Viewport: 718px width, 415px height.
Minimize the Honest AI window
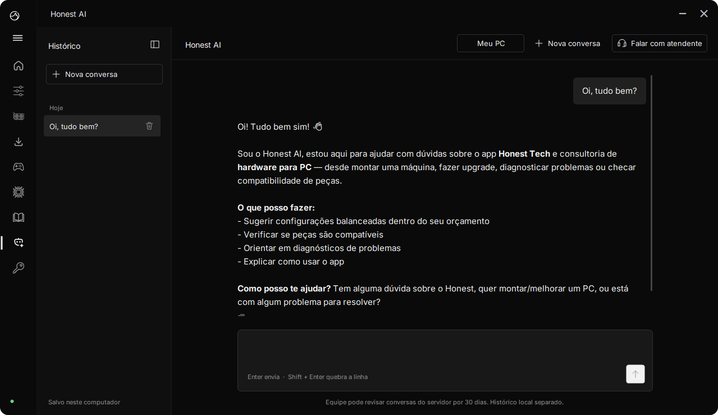(x=683, y=13)
